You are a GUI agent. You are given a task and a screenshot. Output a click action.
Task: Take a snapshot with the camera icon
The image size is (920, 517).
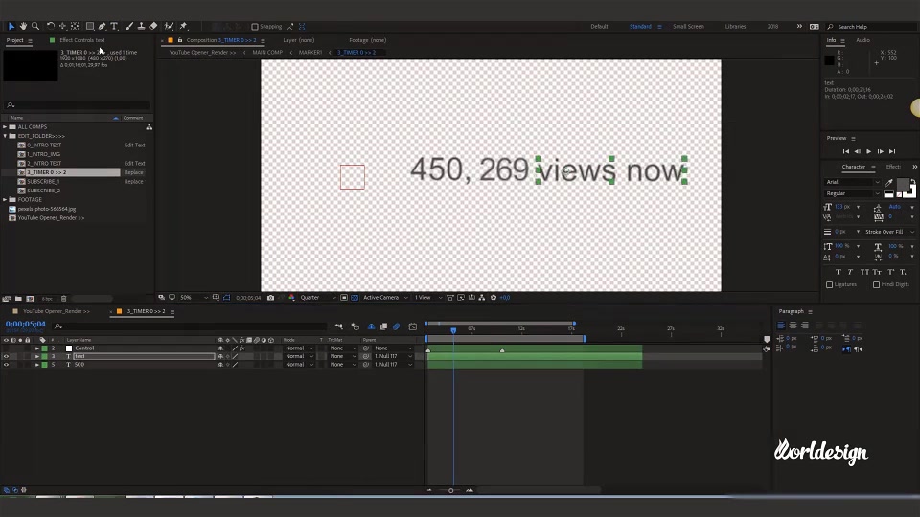(x=270, y=298)
